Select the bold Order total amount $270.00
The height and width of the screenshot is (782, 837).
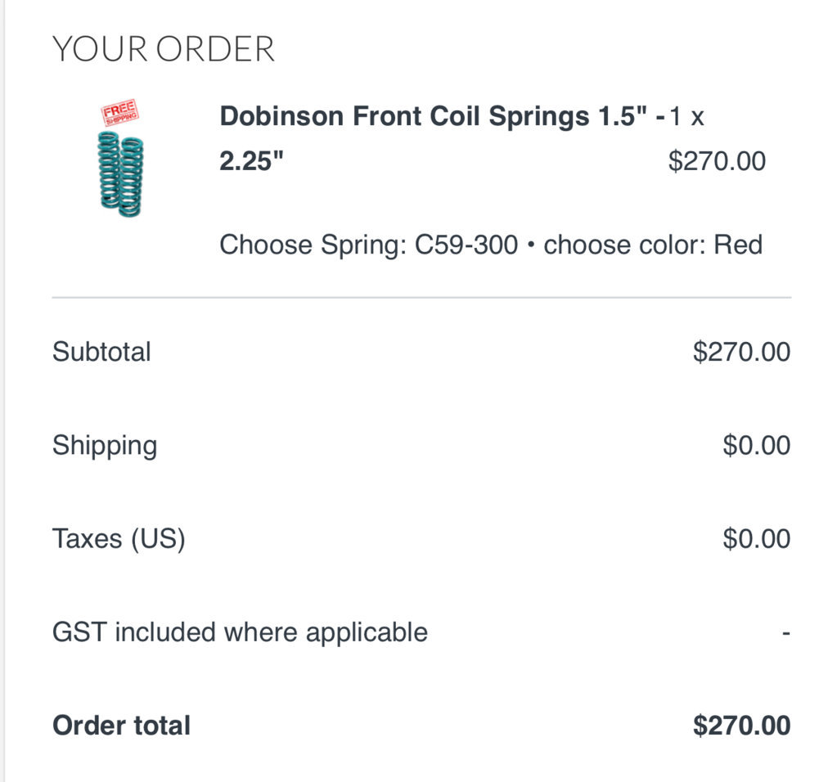click(x=741, y=726)
